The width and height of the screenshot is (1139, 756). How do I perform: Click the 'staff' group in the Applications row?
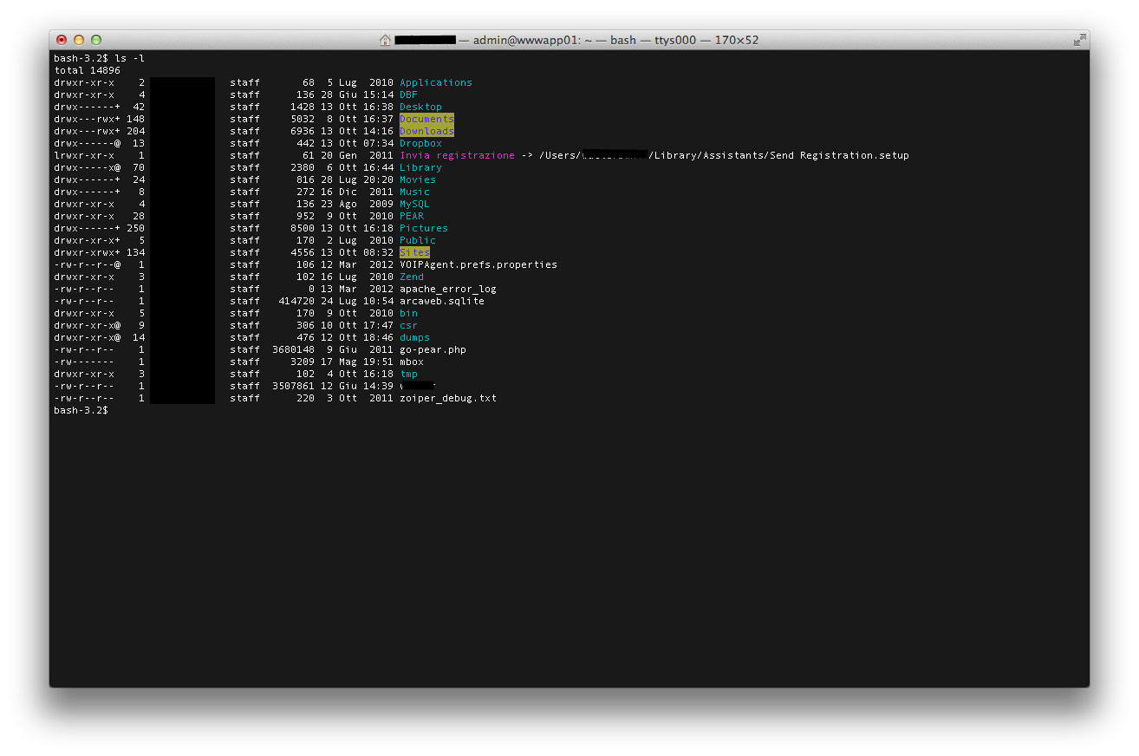[x=244, y=82]
